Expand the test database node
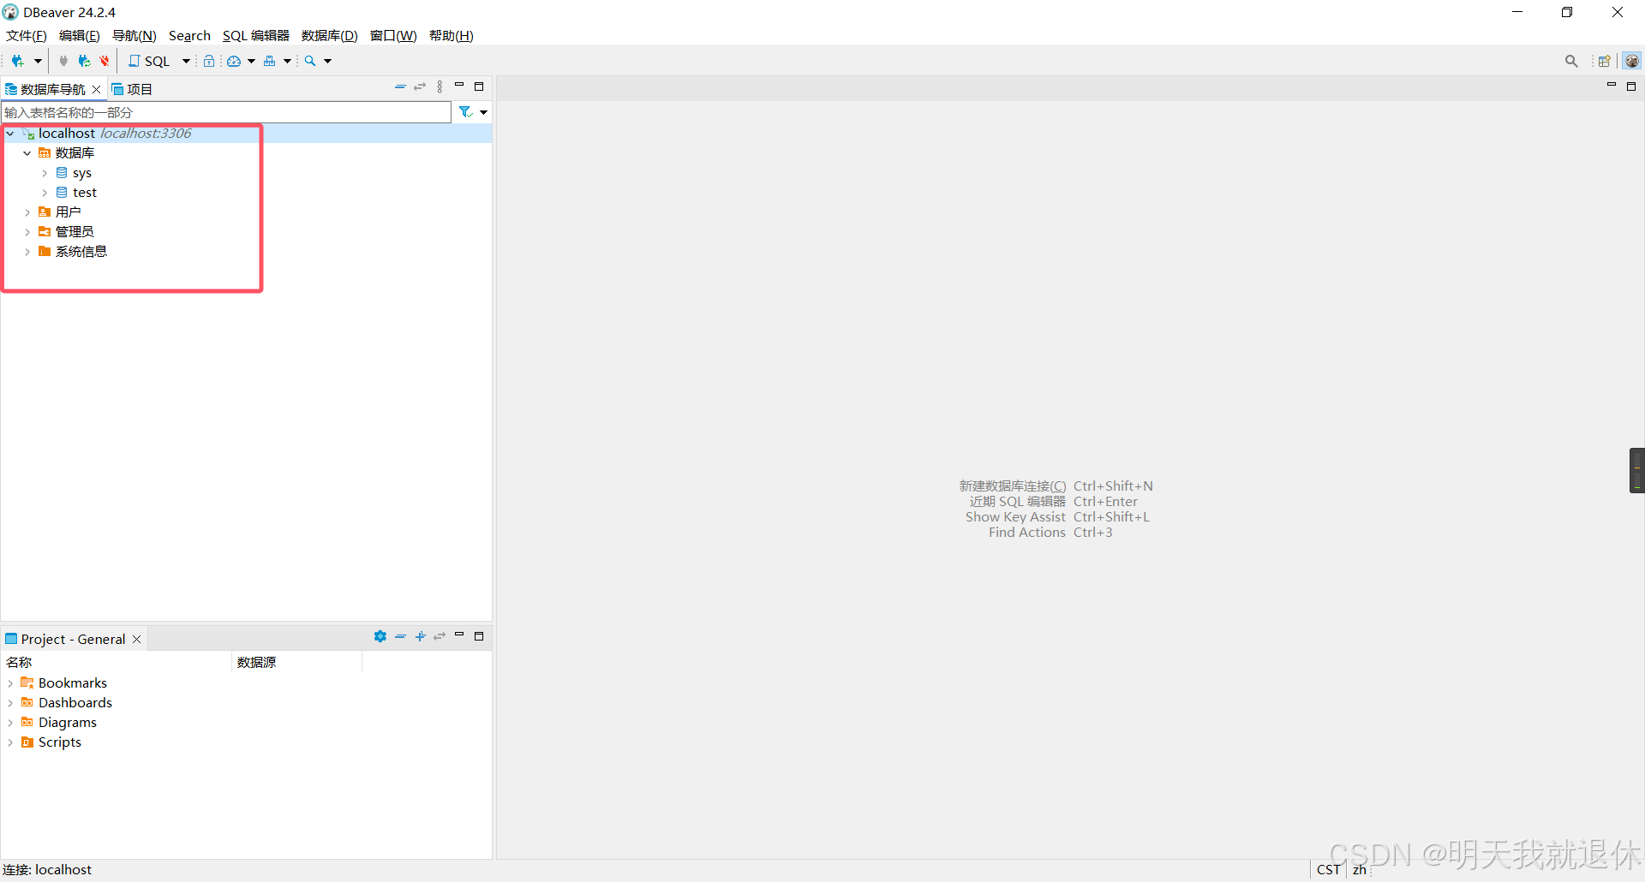Viewport: 1645px width, 882px height. pos(45,193)
